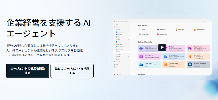Open Chat in the Copilot sidebar
218x100 pixels.
[x=116, y=27]
